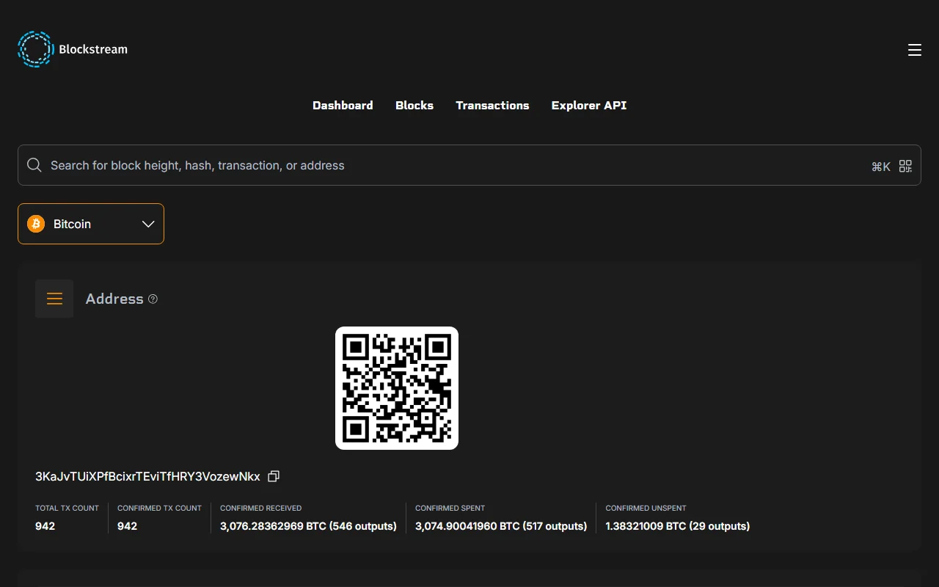The image size is (939, 587).
Task: Open the Bitcoin network dropdown
Action: [91, 224]
